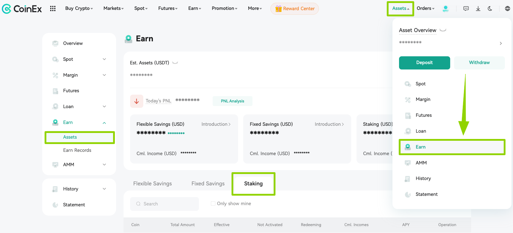Click the AMM icon in the left sidebar
Screen dimensions: 513x233
[x=55, y=165]
